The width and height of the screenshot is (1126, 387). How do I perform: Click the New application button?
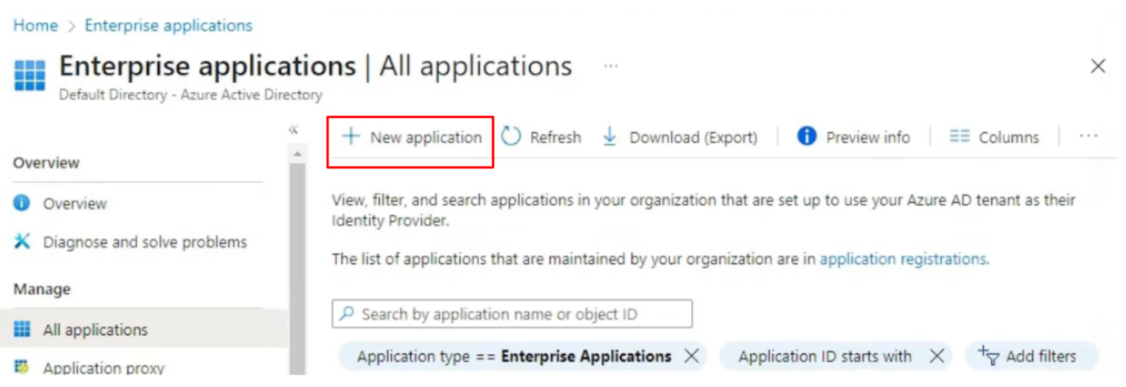(x=412, y=137)
